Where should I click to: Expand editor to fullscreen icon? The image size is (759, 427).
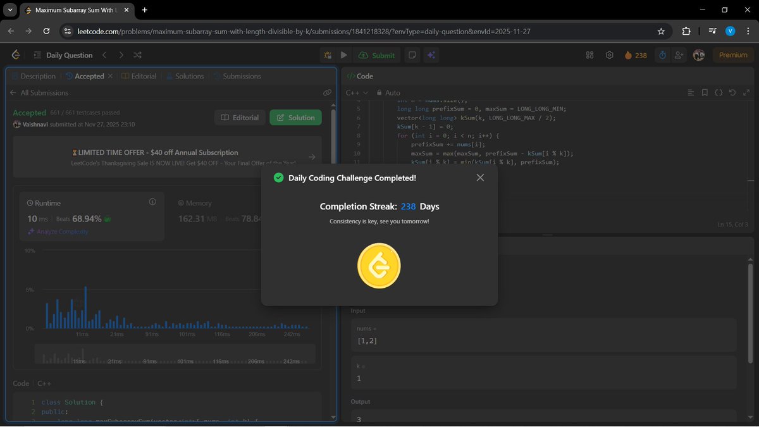746,92
